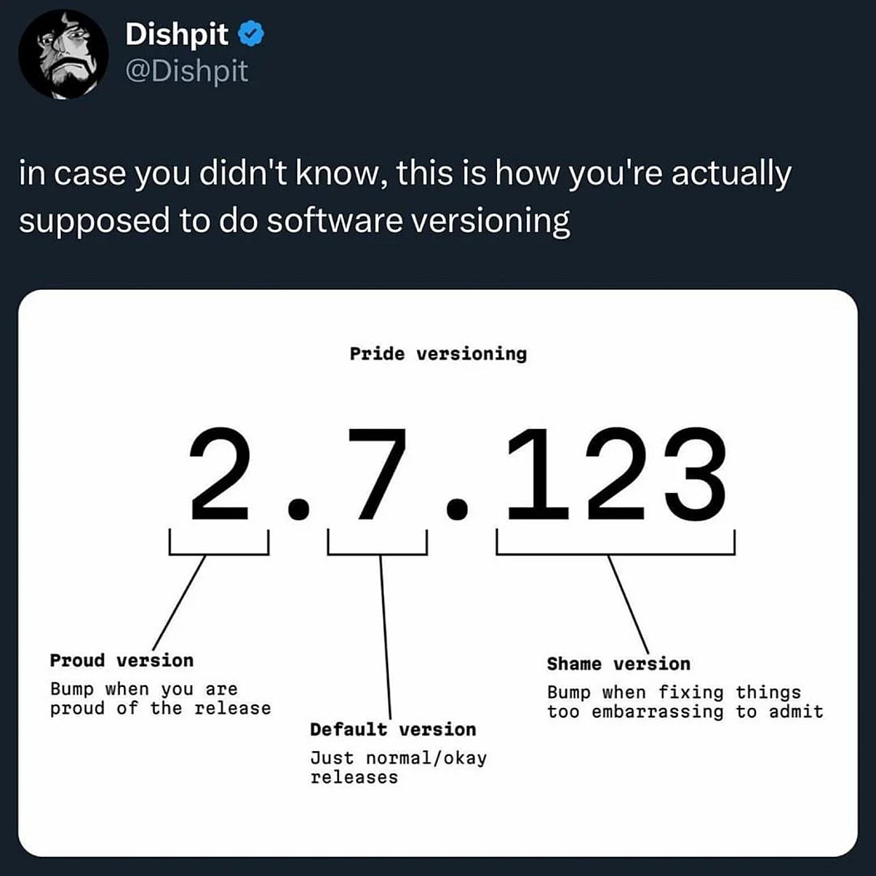Click "Bump when you are proud" description
Image resolution: width=876 pixels, height=876 pixels.
(161, 699)
